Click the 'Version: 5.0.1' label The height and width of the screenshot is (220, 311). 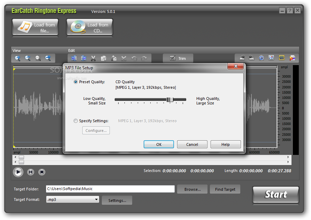pos(103,11)
